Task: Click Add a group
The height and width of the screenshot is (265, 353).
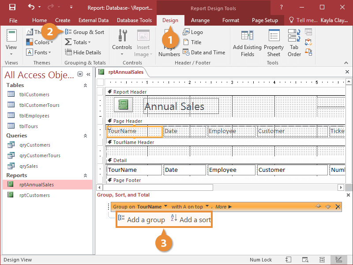Action: pos(142,219)
